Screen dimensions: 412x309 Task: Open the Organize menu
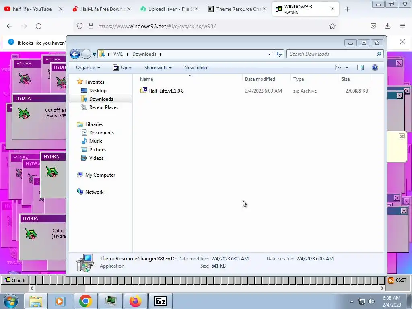tap(88, 68)
